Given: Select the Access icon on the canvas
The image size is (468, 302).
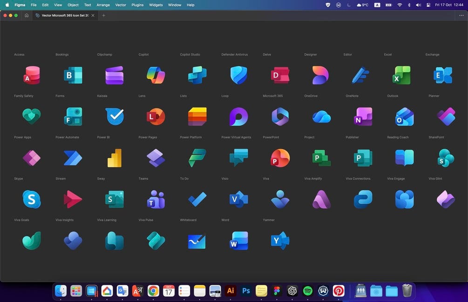Looking at the screenshot, I should tap(32, 75).
